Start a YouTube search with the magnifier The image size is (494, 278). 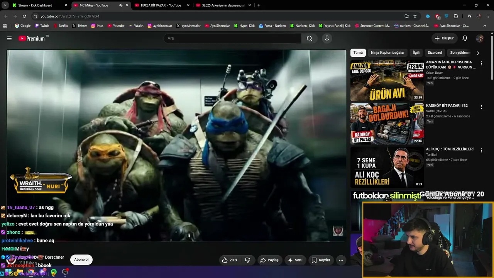(x=310, y=38)
